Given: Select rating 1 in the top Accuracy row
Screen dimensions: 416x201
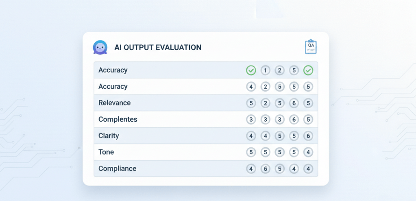Looking at the screenshot, I should (x=265, y=70).
